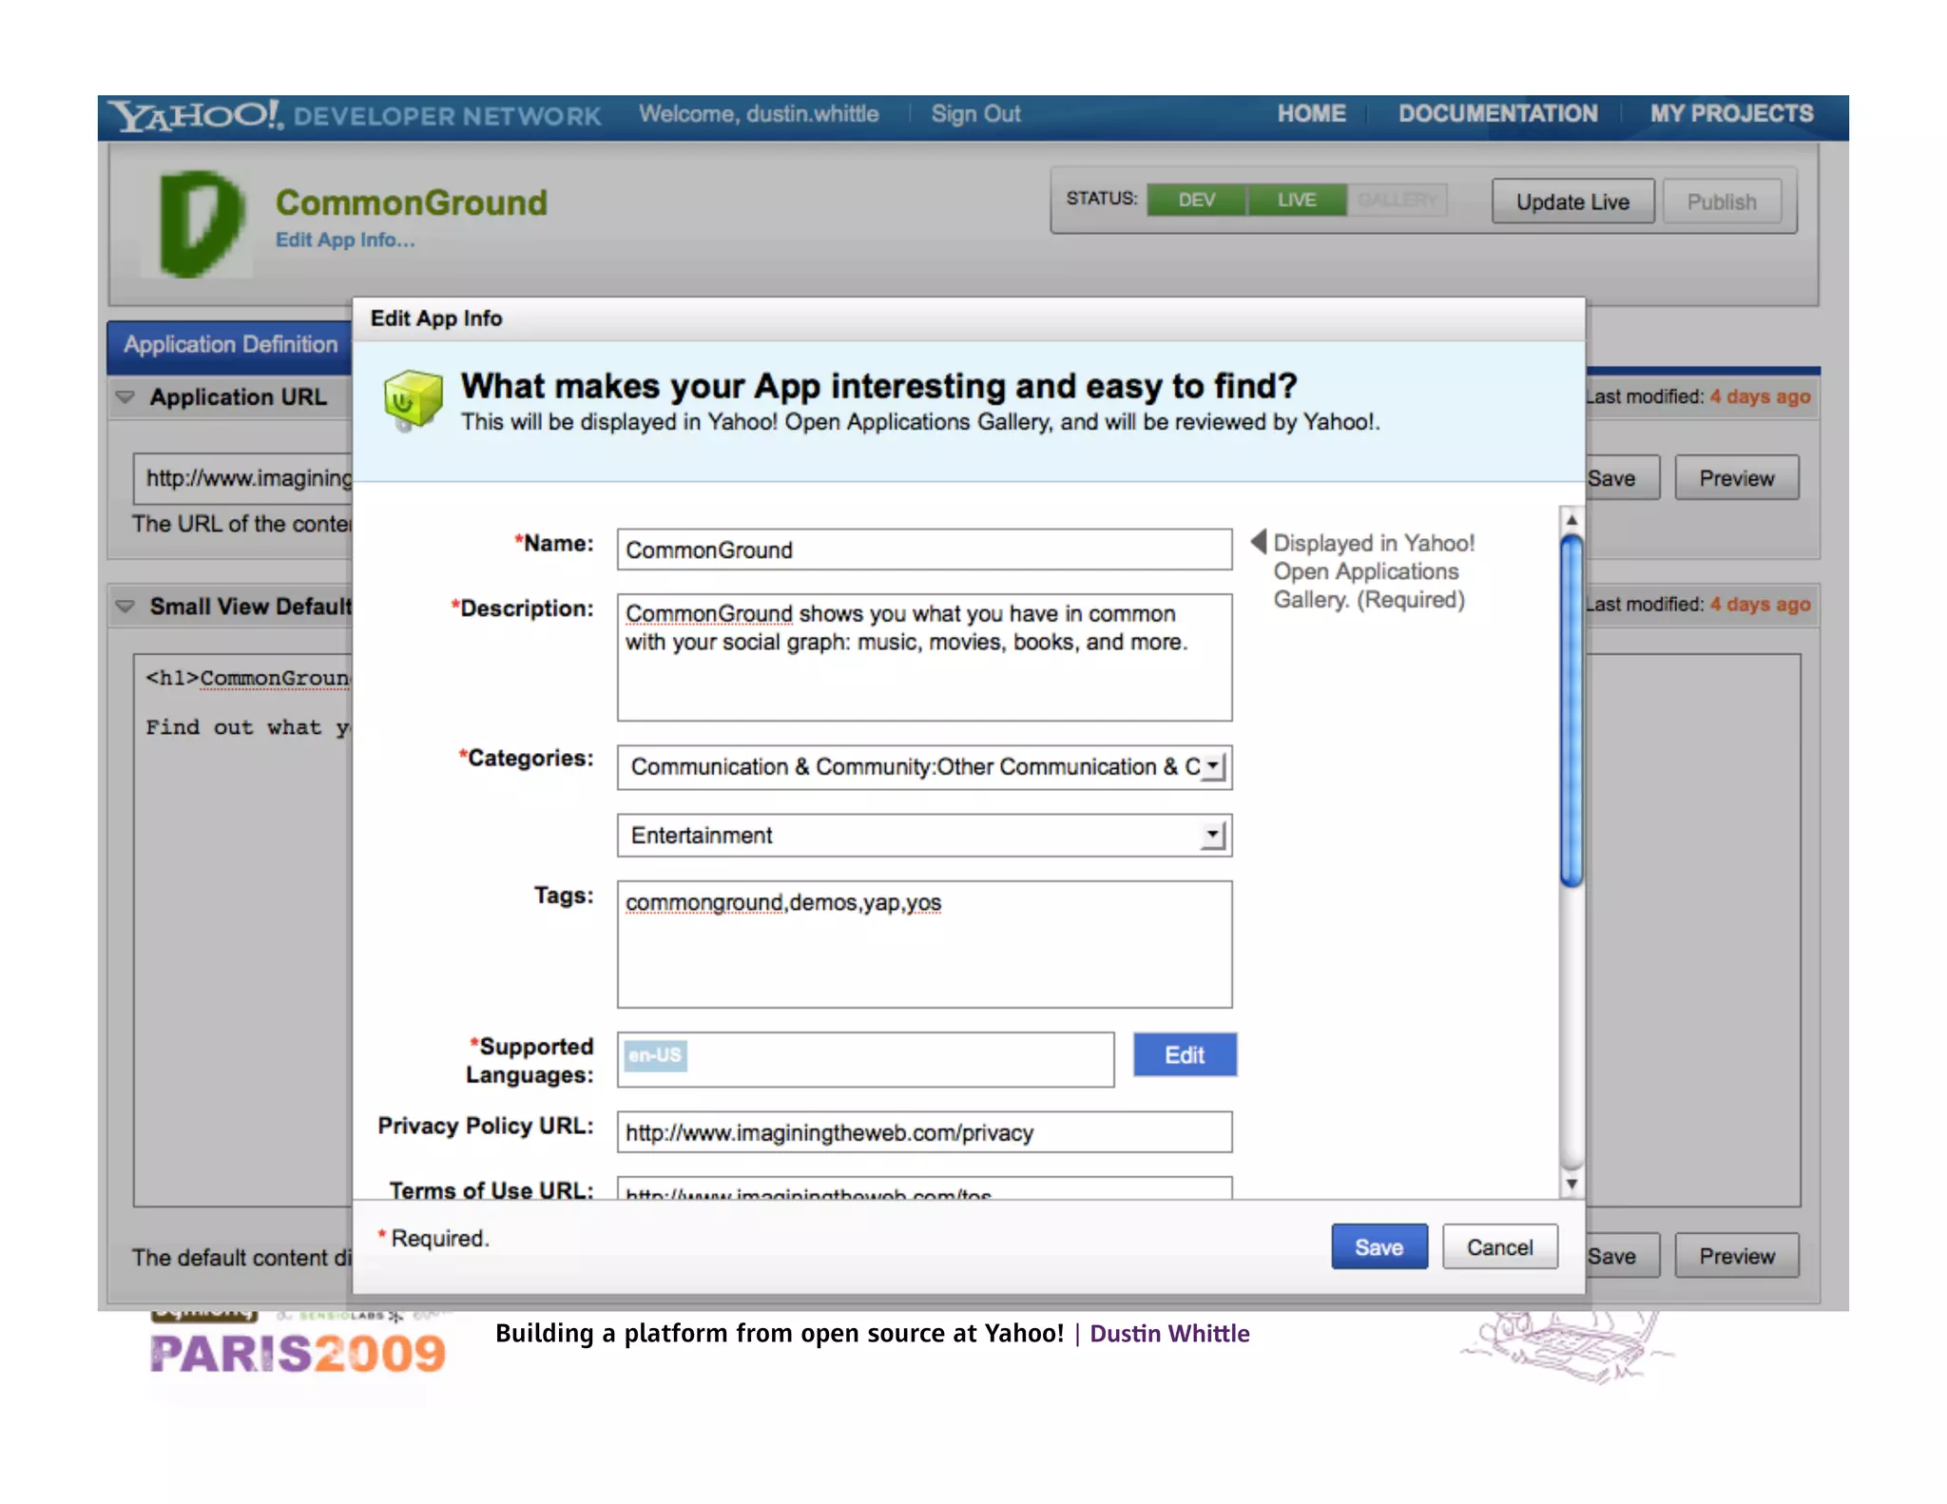Open the DOCUMENTATION menu item
Screen dimensions: 1947x1504
(1497, 114)
